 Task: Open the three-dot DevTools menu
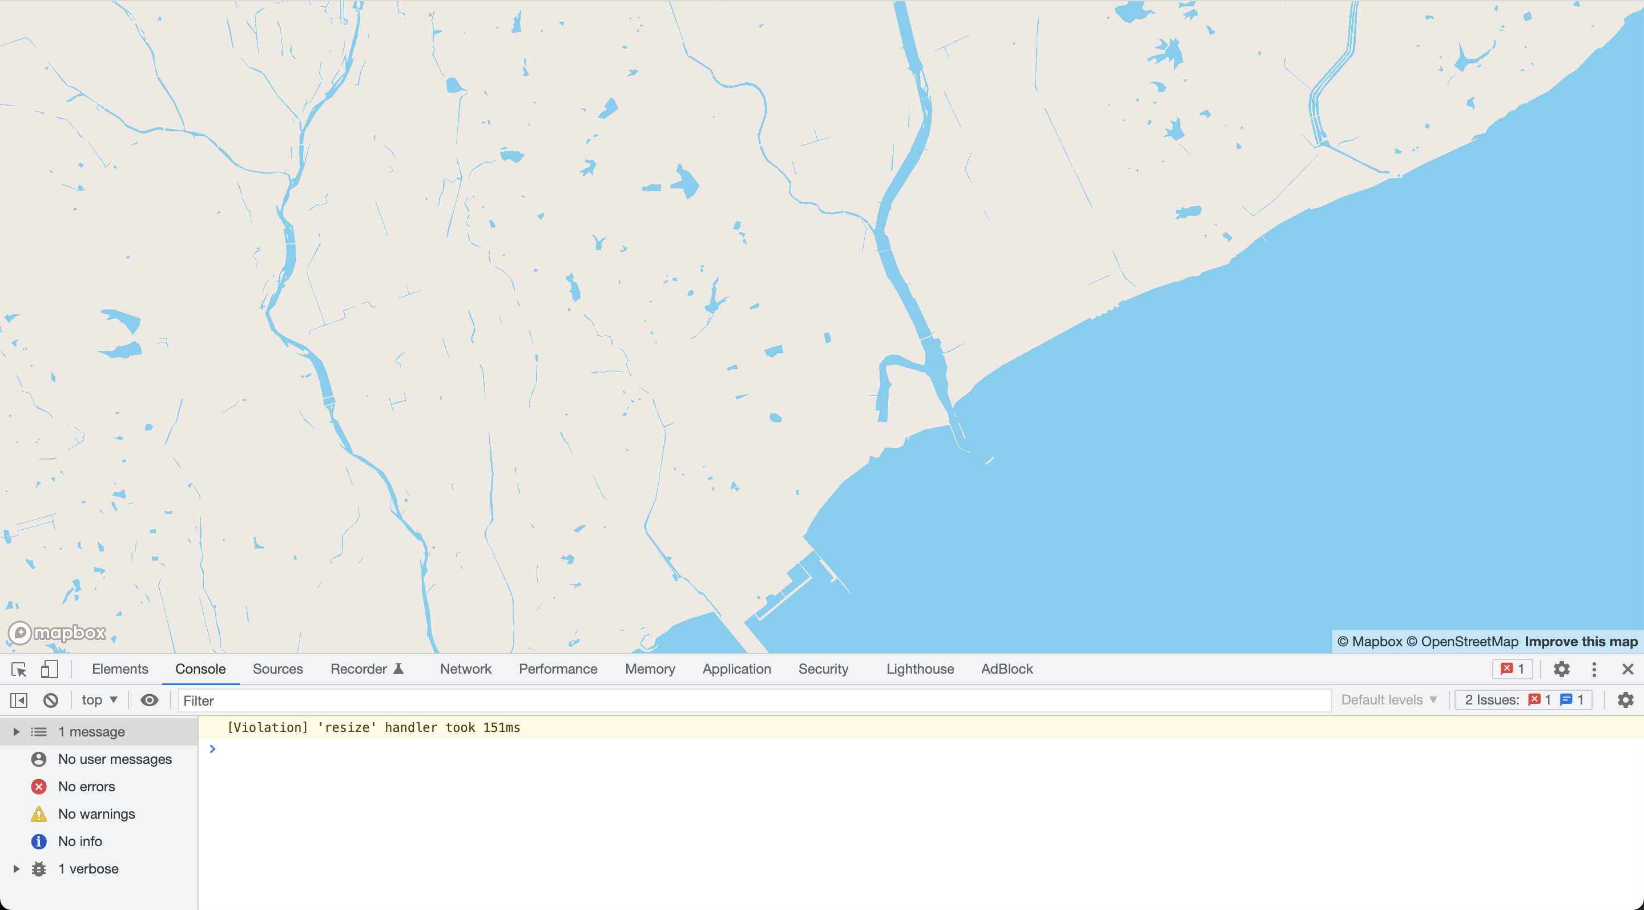point(1594,669)
